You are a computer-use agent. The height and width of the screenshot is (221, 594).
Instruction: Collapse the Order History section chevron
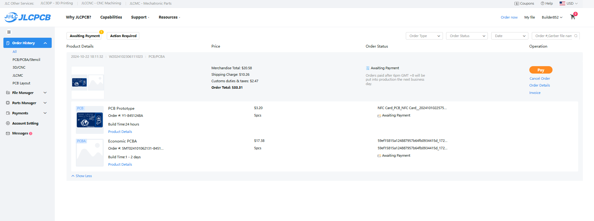(x=45, y=43)
